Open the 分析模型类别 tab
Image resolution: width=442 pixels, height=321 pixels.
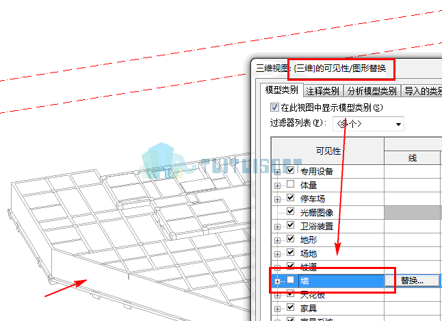click(372, 91)
